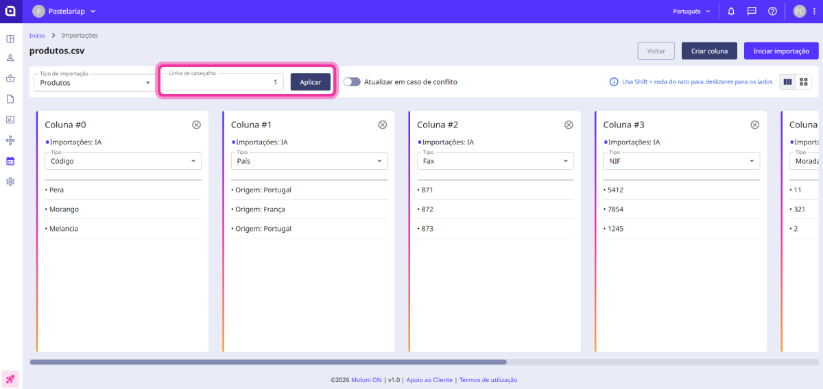Open the notifications bell

(x=731, y=11)
